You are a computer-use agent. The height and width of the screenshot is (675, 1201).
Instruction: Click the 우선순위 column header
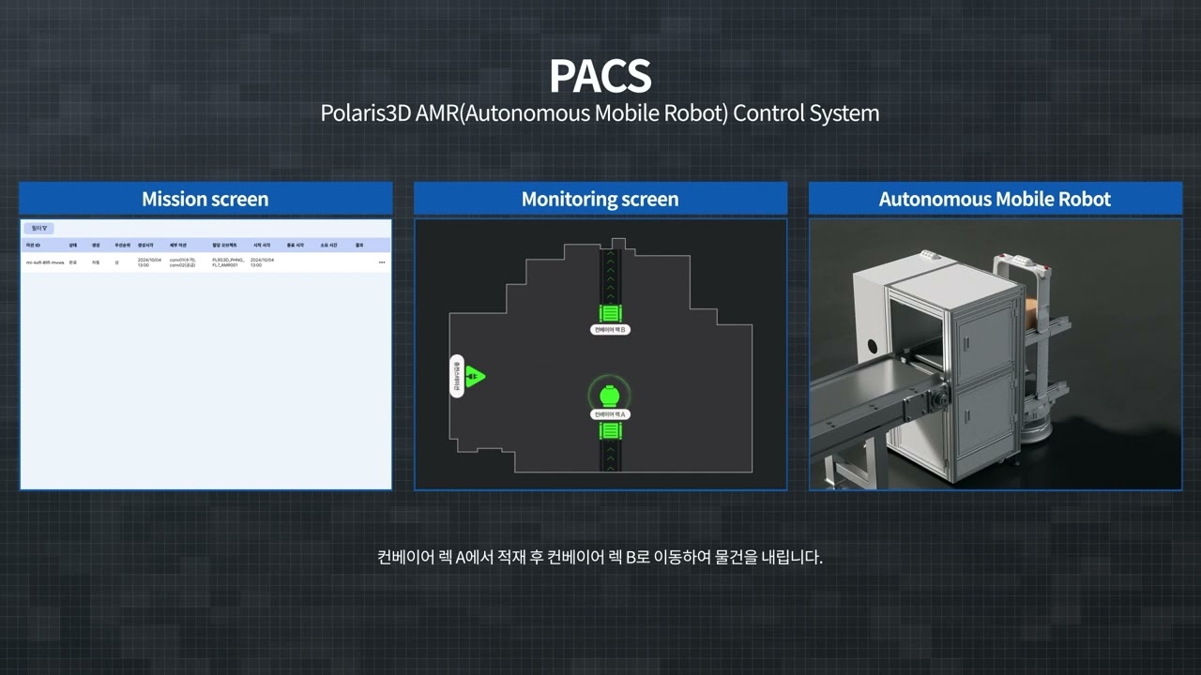(122, 246)
